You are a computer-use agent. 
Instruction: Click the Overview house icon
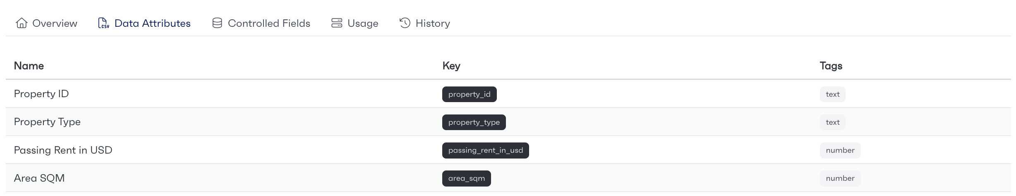[x=22, y=23]
